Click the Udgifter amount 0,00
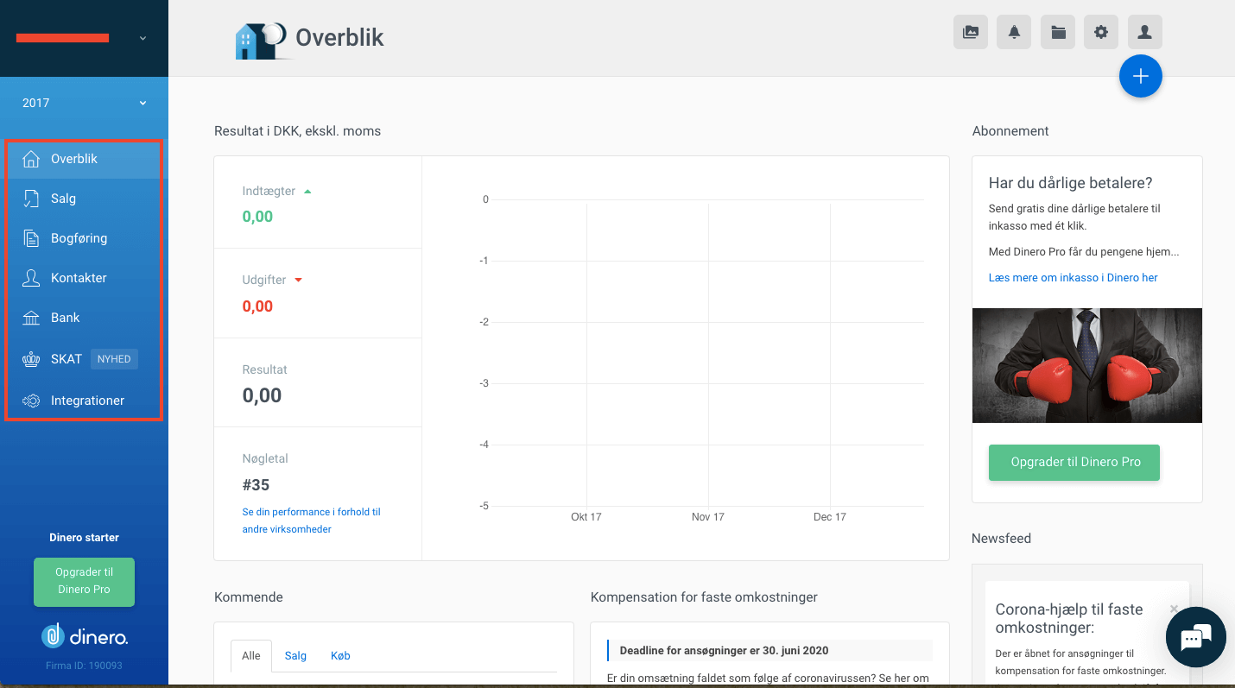Screen dimensions: 1235x688 tap(257, 306)
